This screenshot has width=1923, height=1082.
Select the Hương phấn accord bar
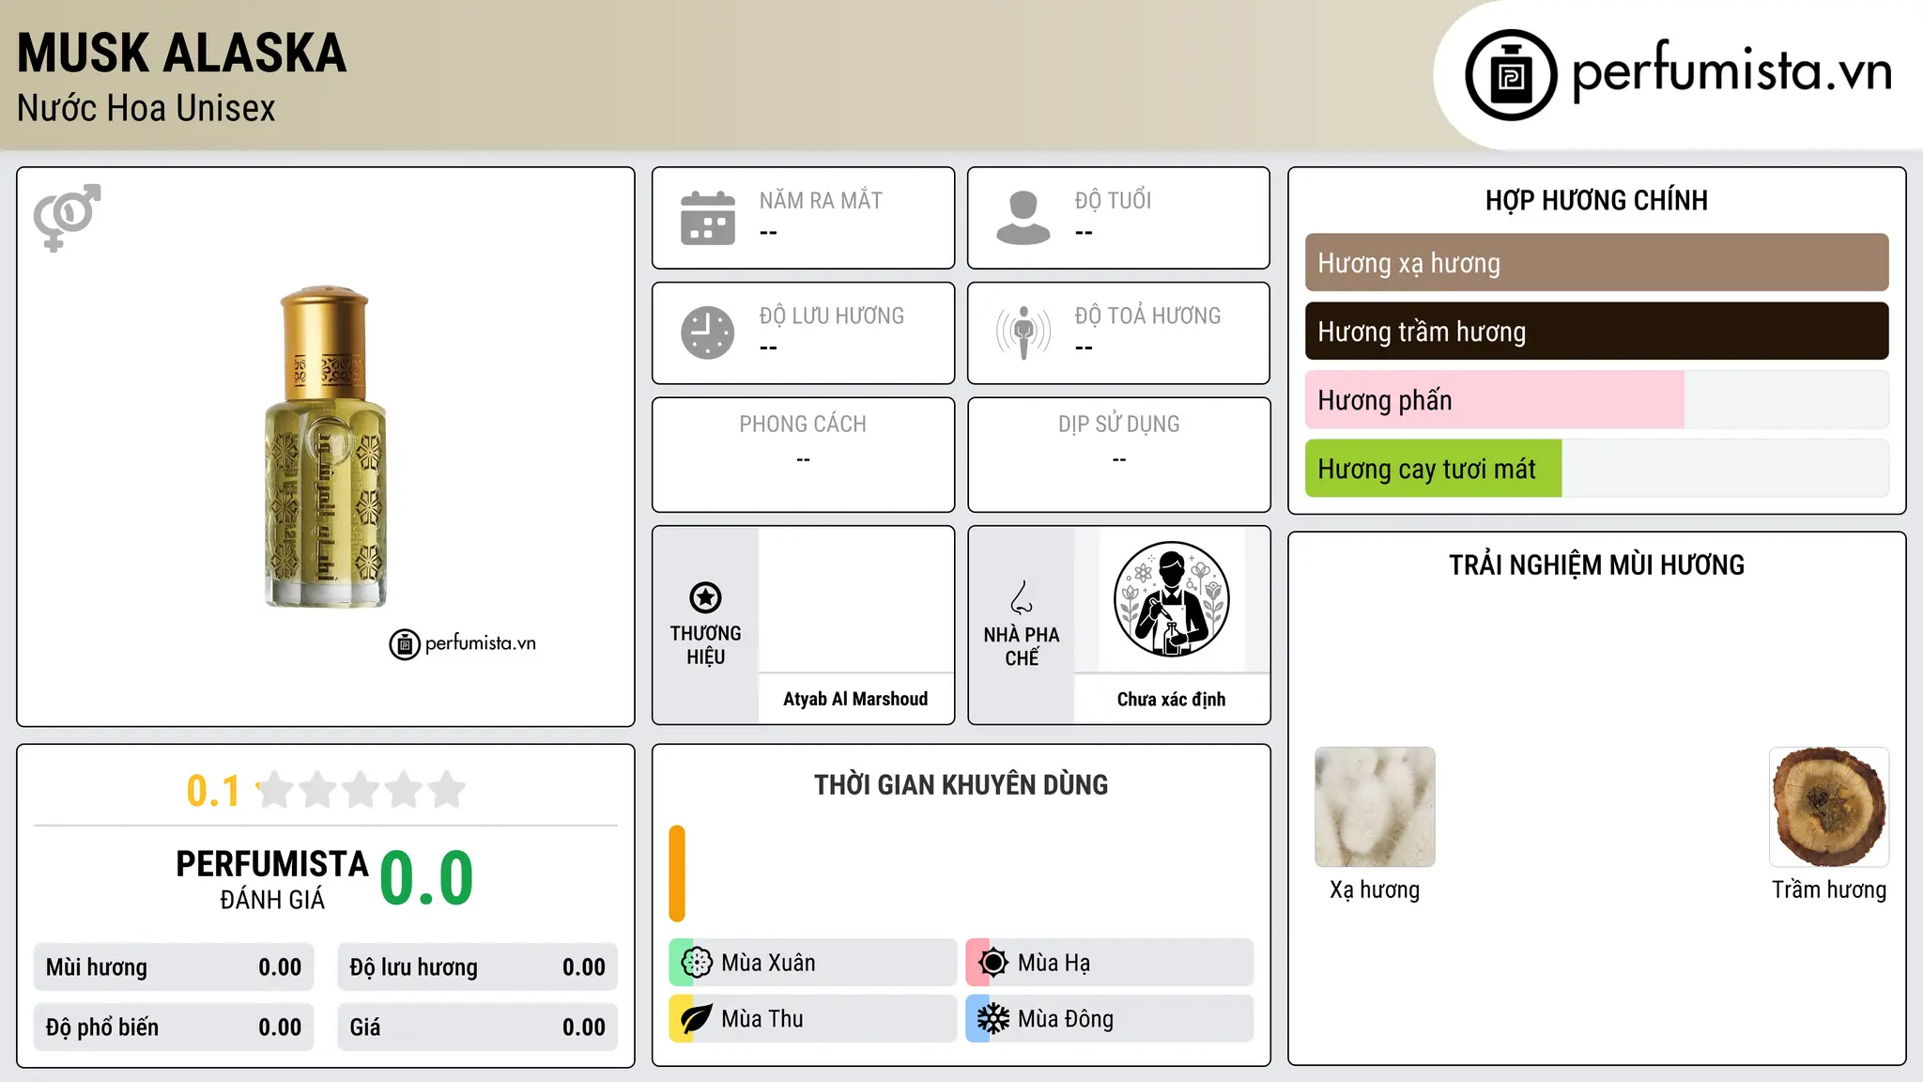[1596, 400]
